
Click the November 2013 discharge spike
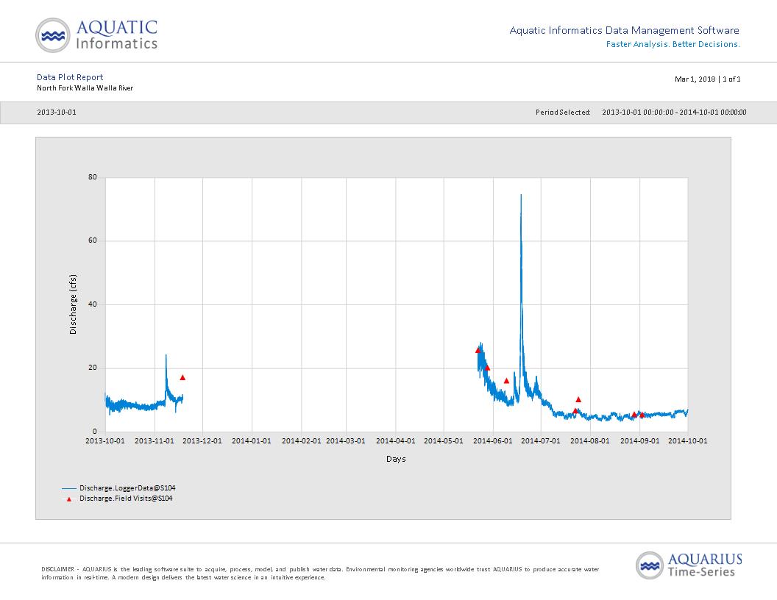pyautogui.click(x=166, y=355)
